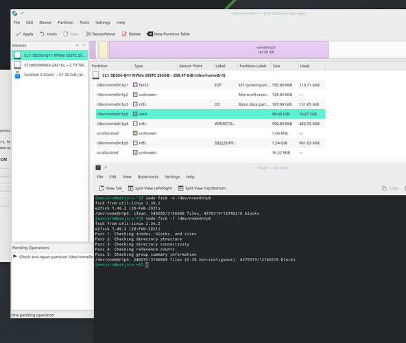Click the pin icon on Partition Manager title bar
The height and width of the screenshot is (343, 406).
pyautogui.click(x=22, y=13)
